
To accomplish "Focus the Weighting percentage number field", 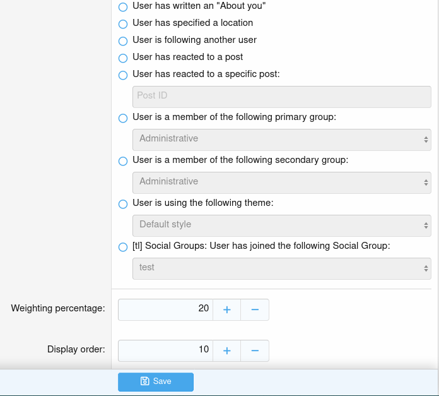I will click(x=165, y=309).
